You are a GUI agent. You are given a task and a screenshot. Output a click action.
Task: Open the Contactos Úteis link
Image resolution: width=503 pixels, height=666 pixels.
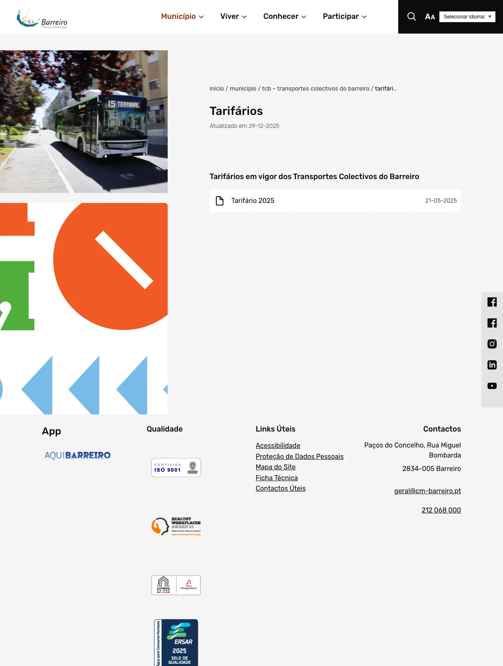281,488
